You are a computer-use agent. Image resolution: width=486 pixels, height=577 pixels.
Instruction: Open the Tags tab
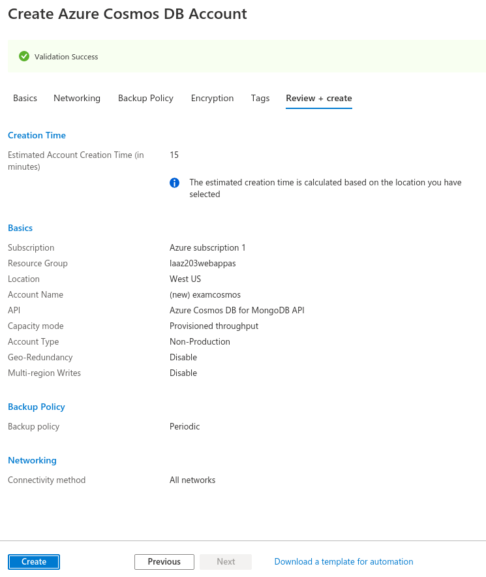click(260, 98)
